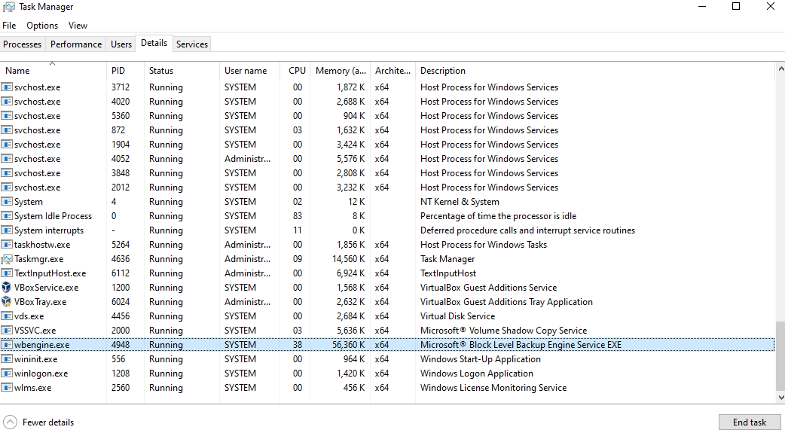Click icon of svchost.exe PID 4052
Image resolution: width=785 pixels, height=433 pixels.
click(7, 159)
